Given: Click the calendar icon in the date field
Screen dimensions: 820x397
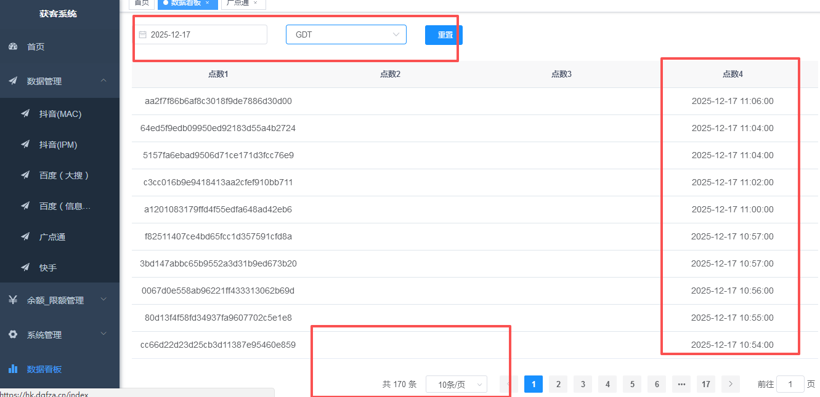Looking at the screenshot, I should click(142, 35).
